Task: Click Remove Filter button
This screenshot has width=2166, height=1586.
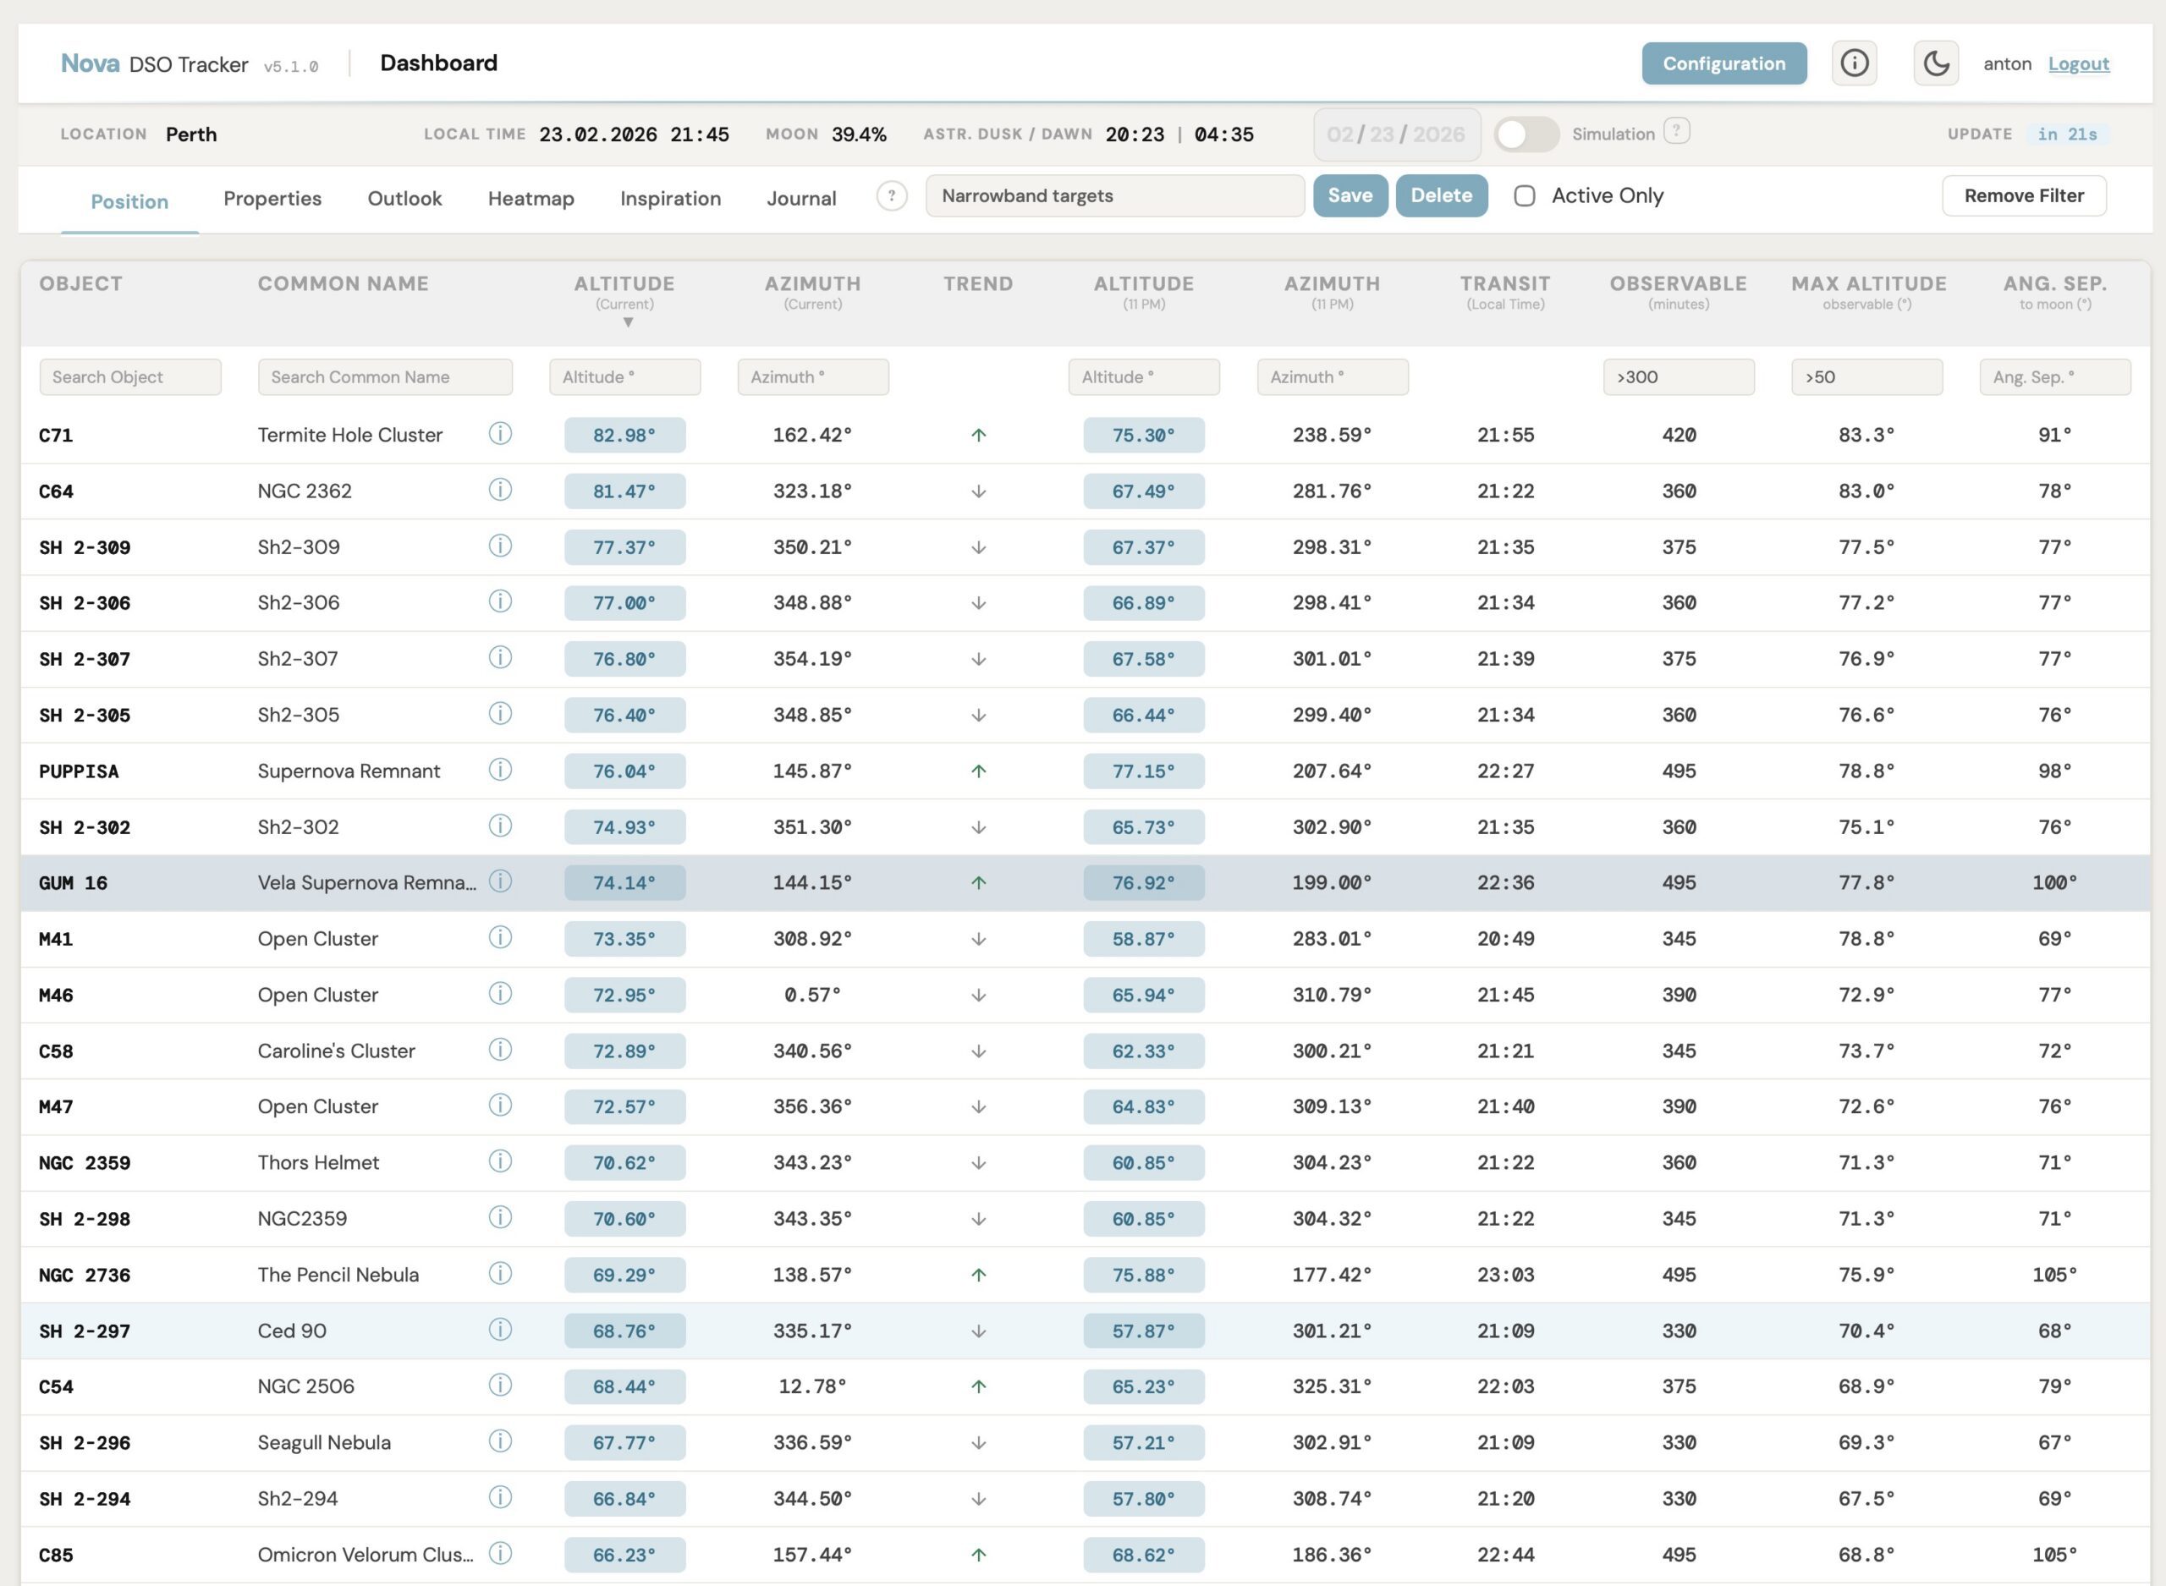Action: tap(2023, 196)
